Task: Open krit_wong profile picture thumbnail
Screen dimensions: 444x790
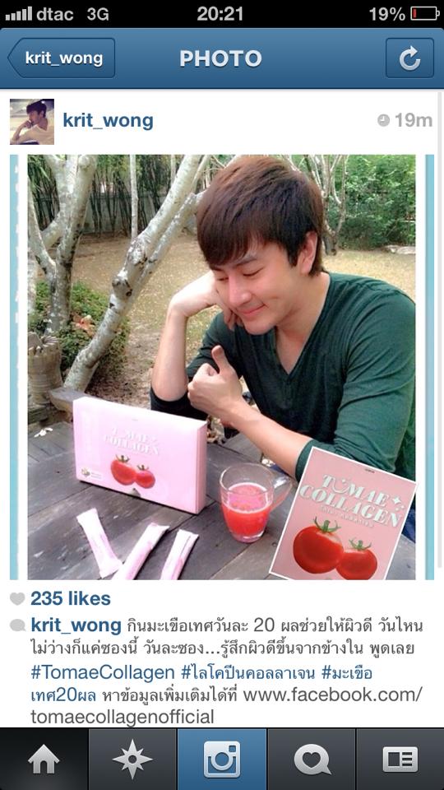Action: point(32,122)
